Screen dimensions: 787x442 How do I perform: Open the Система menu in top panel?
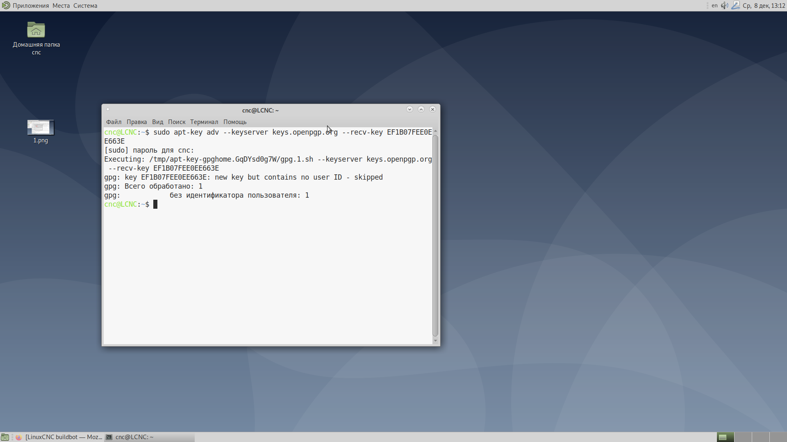85,5
